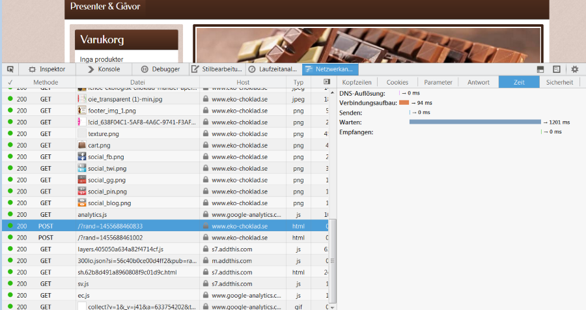Toggle the split console icon in toolbar

540,69
